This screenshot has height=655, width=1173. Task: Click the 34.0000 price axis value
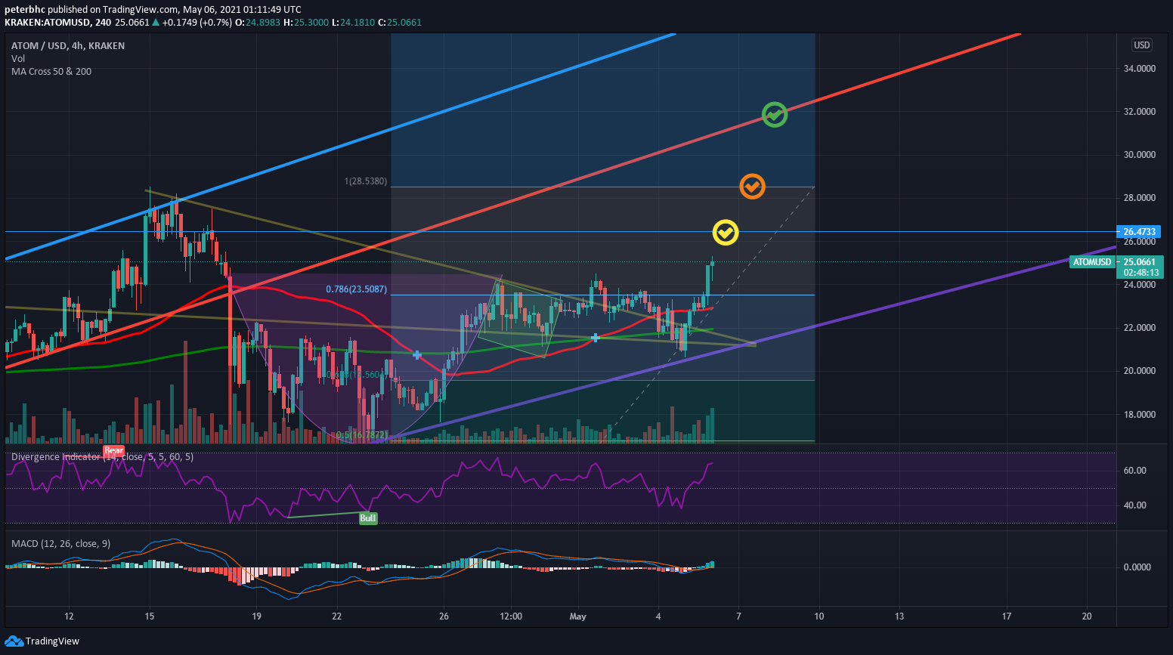[x=1140, y=69]
